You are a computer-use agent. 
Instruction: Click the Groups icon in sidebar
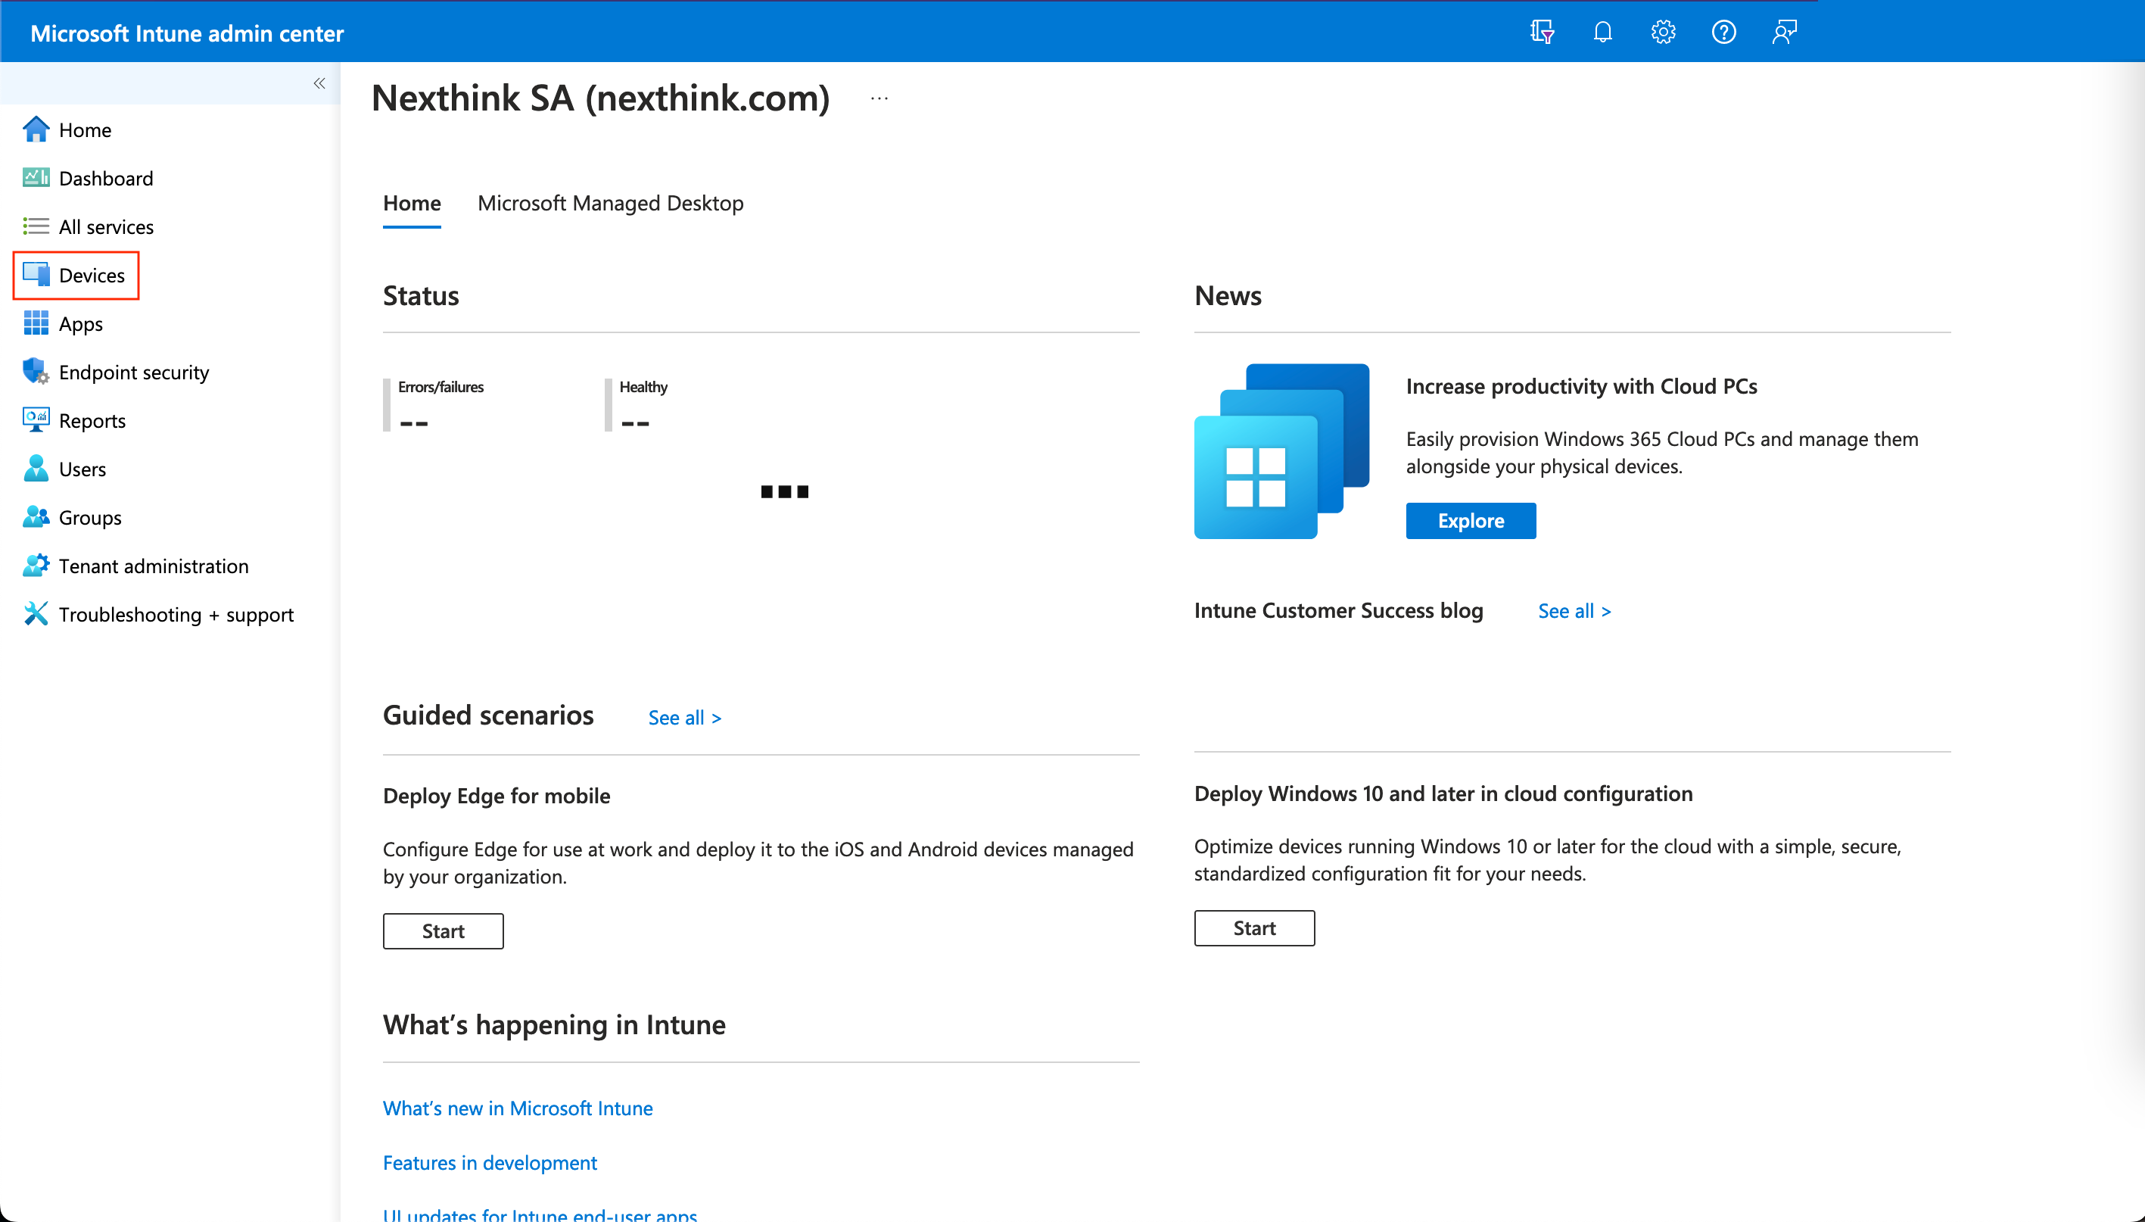click(x=36, y=517)
